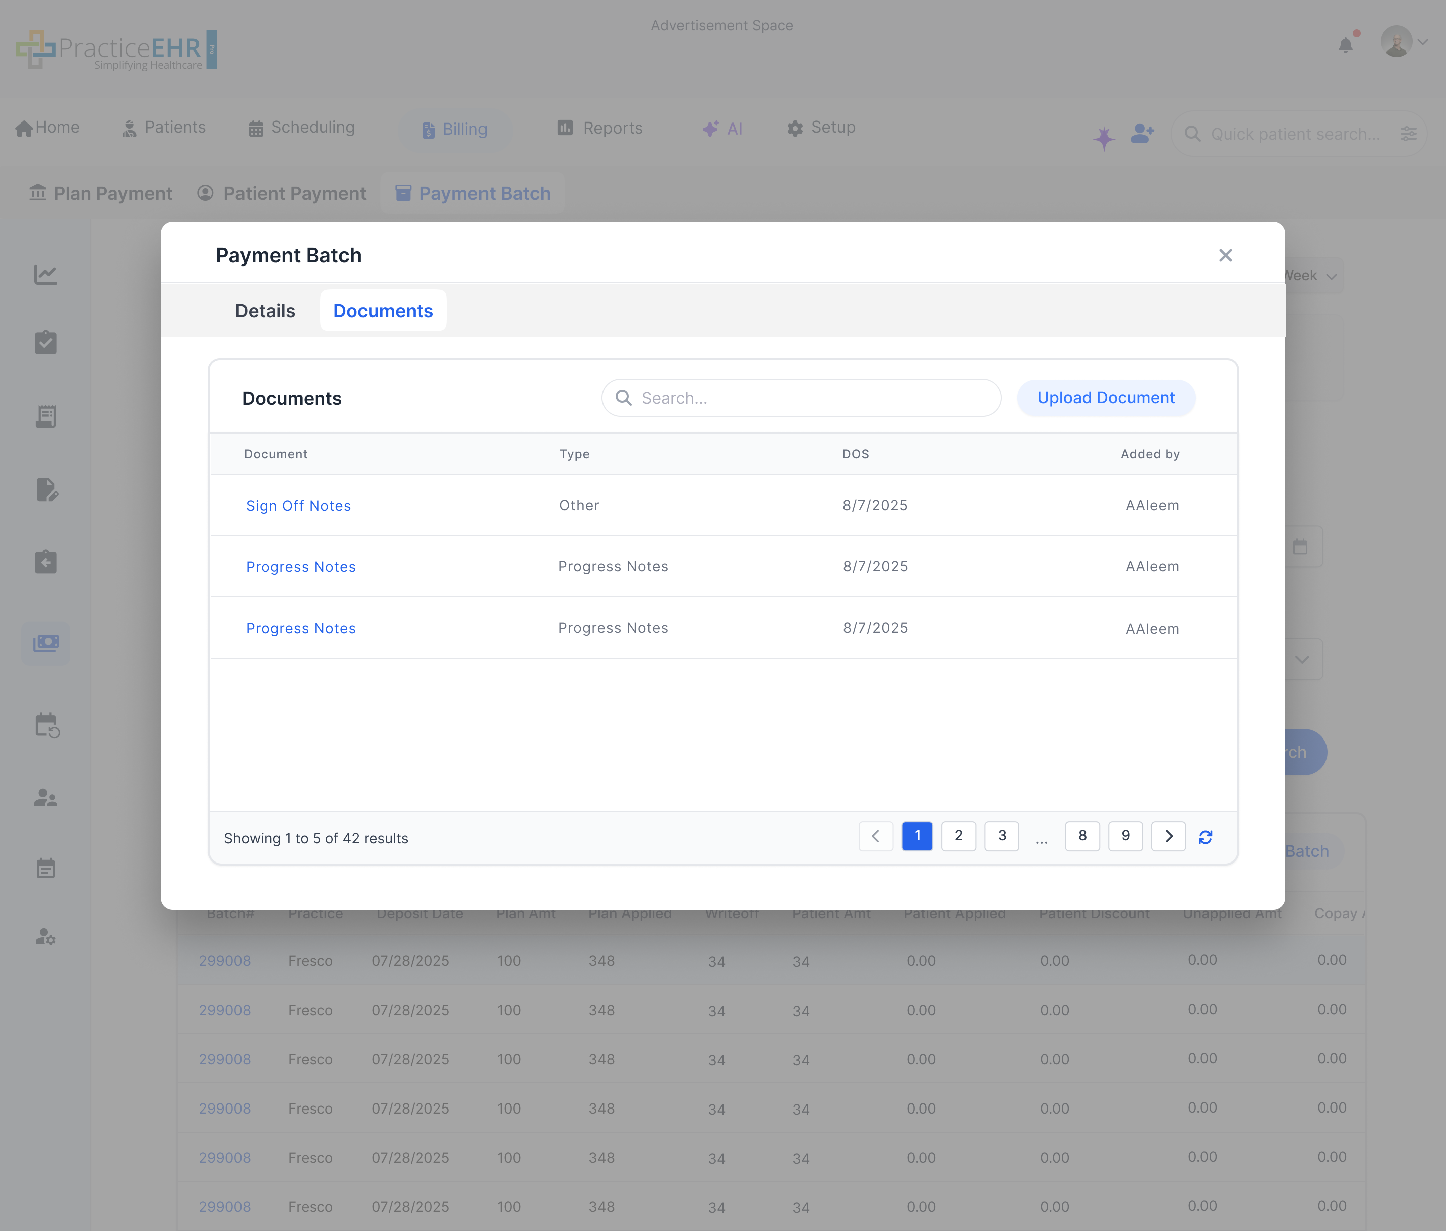Select the receipt/superbill sidebar icon
This screenshot has width=1446, height=1231.
point(45,416)
